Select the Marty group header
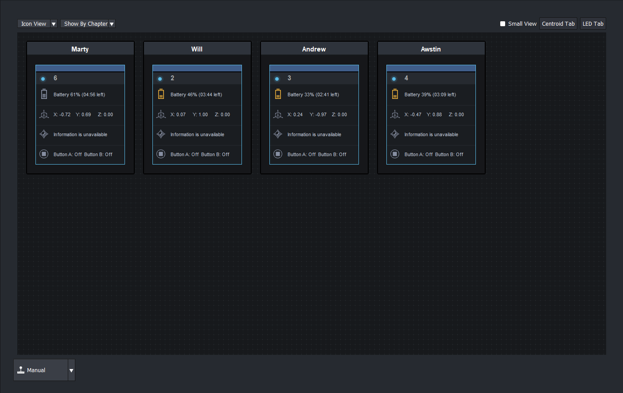The image size is (623, 393). coord(80,49)
